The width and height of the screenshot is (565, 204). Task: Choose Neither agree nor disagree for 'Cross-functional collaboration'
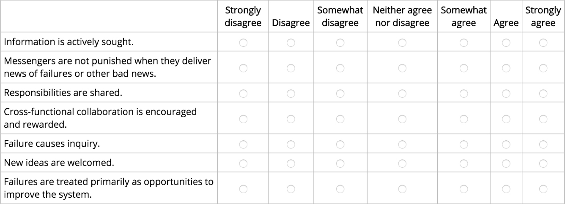[402, 119]
